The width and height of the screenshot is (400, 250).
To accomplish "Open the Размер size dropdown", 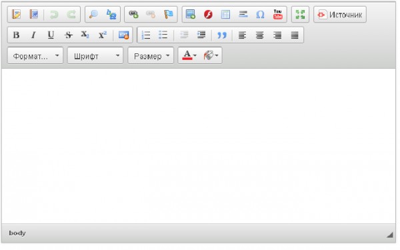I will tap(151, 55).
